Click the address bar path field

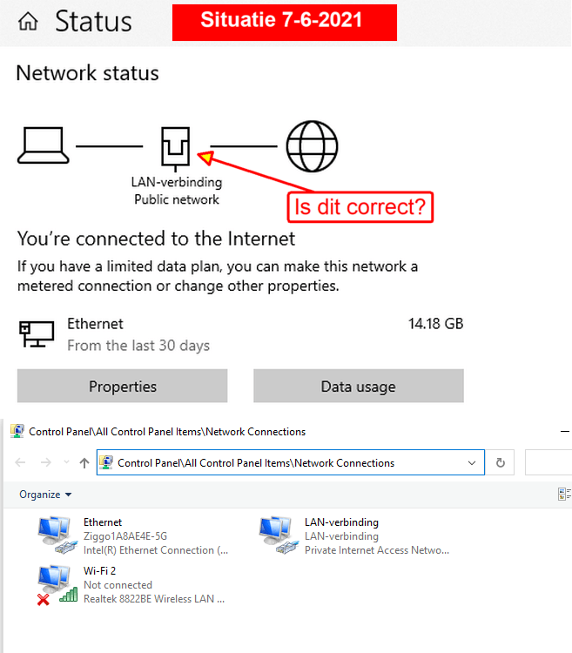coord(287,463)
